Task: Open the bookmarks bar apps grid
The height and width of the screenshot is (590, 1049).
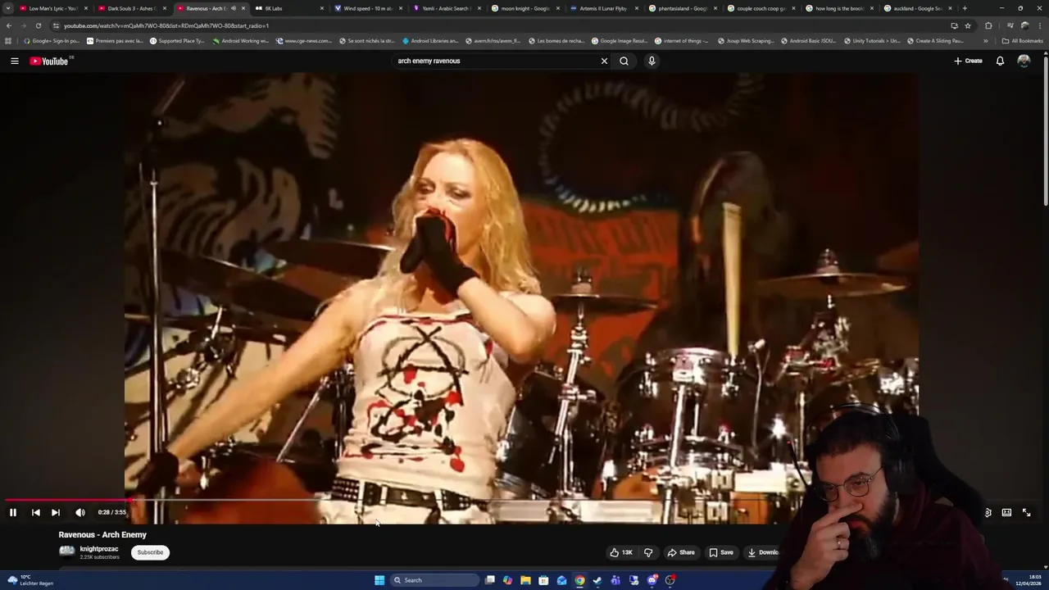Action: coord(8,40)
